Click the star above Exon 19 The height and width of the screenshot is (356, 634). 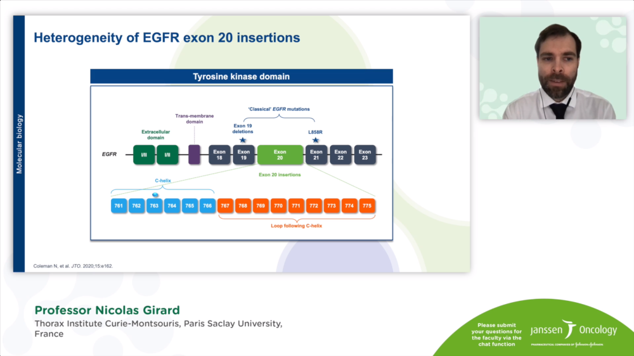pos(243,140)
